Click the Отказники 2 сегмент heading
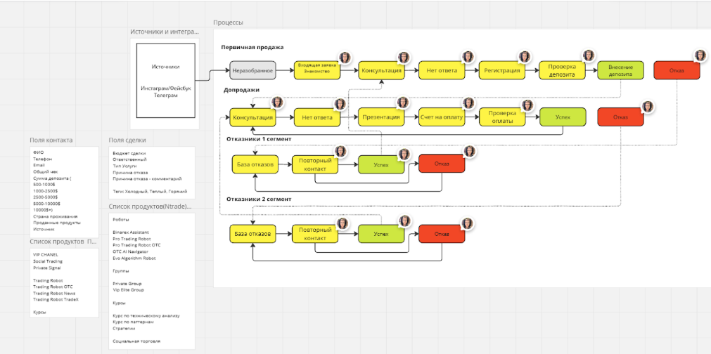The image size is (711, 354). tap(259, 199)
